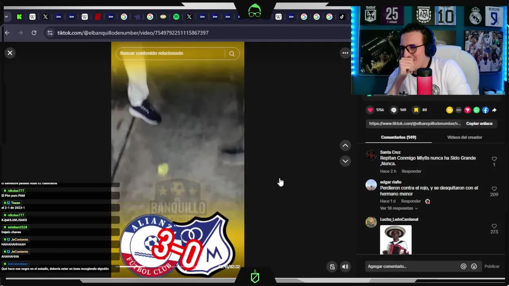
Task: Like Lucho_LeónCardenal's comment
Action: pyautogui.click(x=494, y=226)
